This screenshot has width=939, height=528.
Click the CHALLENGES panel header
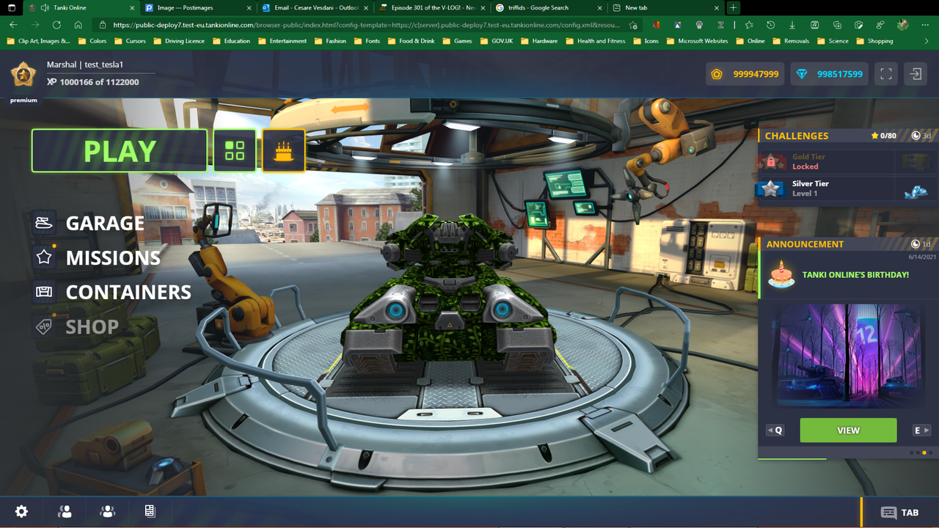tap(847, 136)
